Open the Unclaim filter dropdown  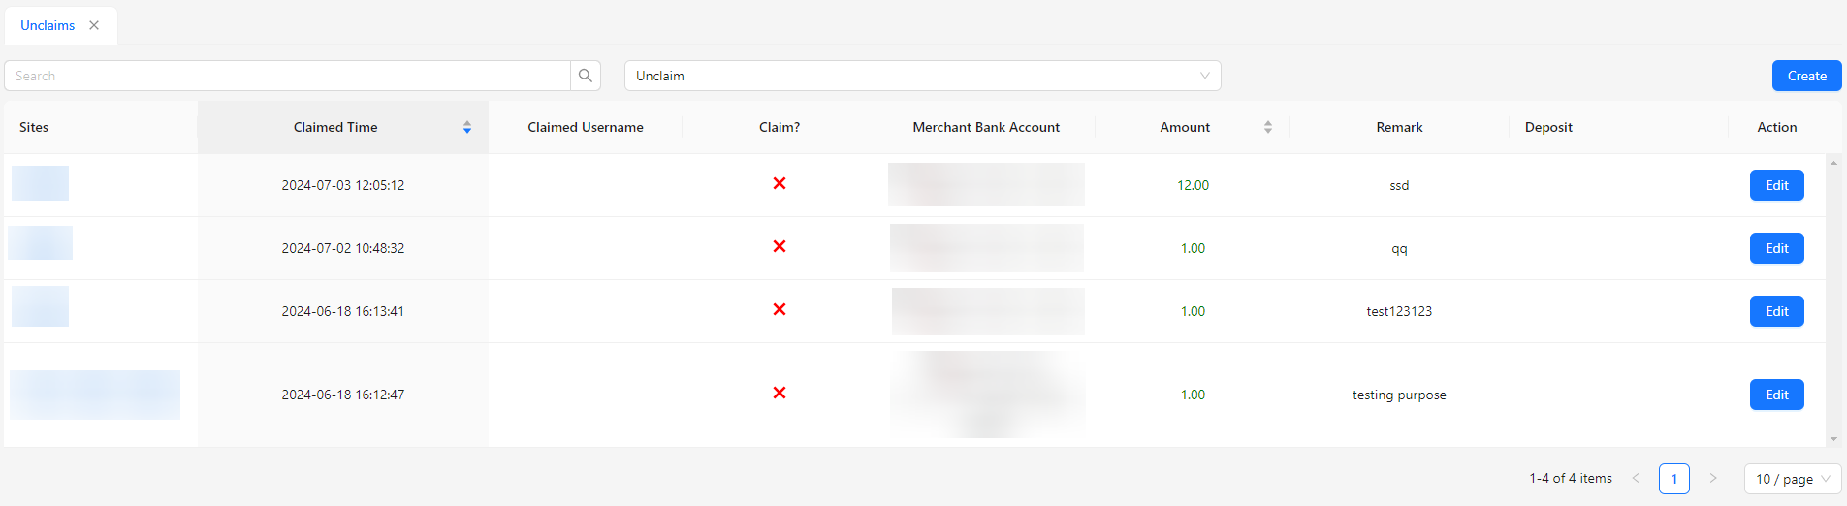coord(921,76)
